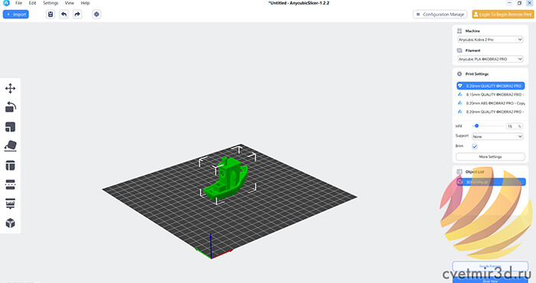The height and width of the screenshot is (283, 536).
Task: Undo the last action
Action: [64, 15]
